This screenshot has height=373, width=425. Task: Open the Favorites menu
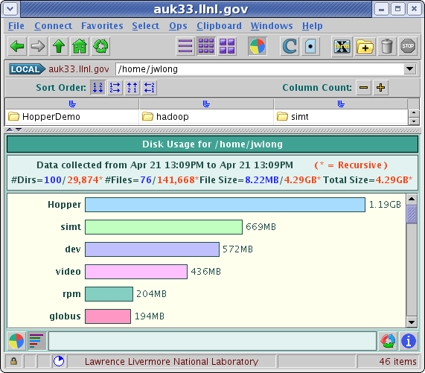click(102, 26)
